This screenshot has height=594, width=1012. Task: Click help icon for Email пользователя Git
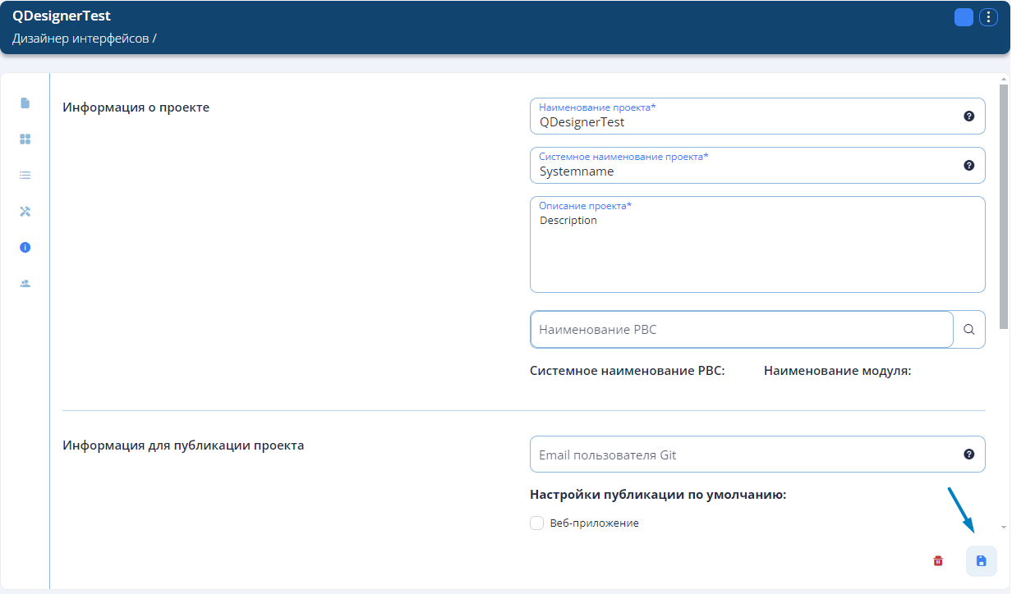click(968, 455)
